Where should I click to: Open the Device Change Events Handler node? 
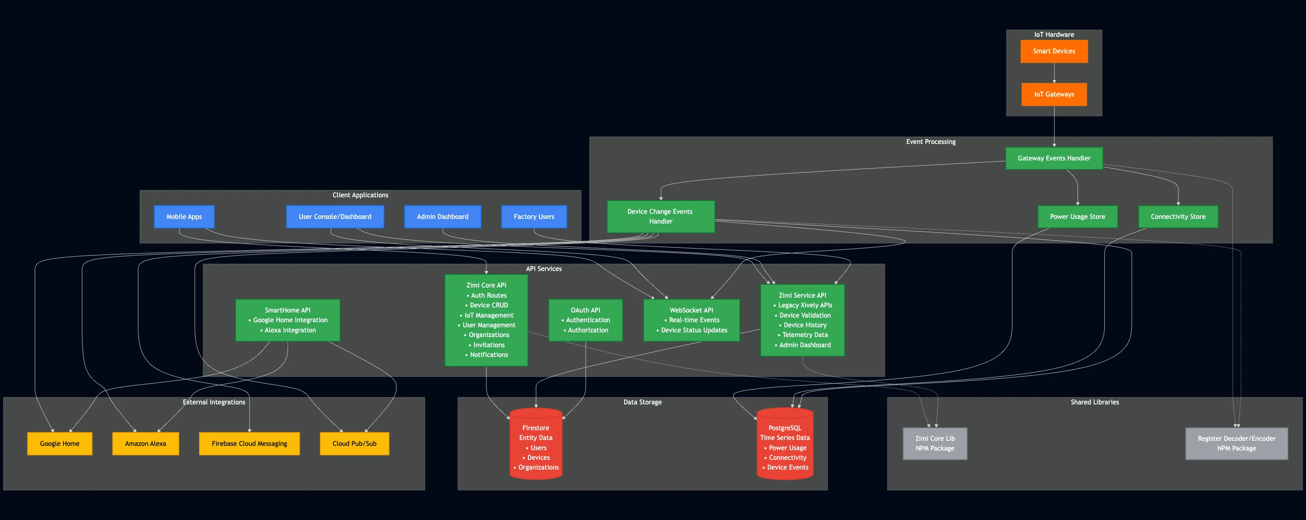pyautogui.click(x=660, y=216)
